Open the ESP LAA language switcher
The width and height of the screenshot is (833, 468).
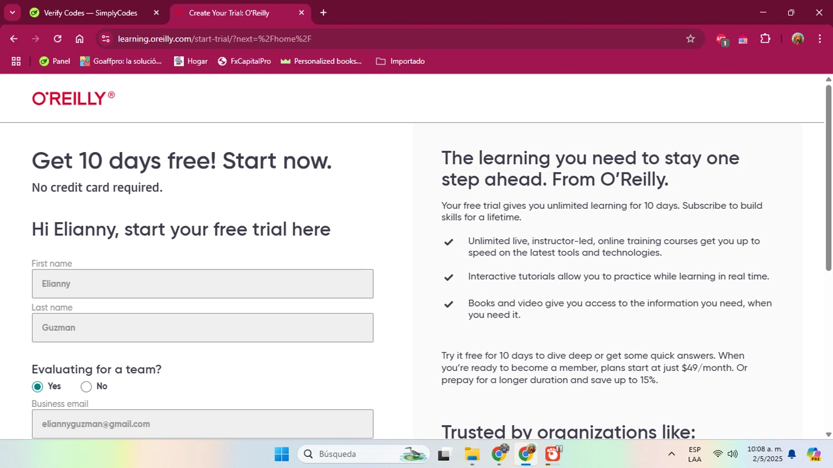(x=695, y=454)
